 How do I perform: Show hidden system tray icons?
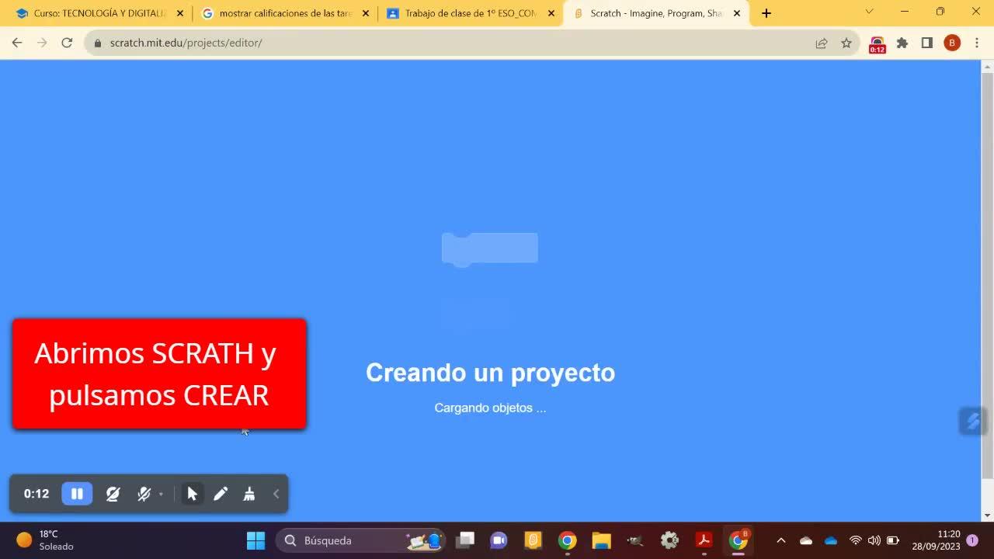[781, 540]
